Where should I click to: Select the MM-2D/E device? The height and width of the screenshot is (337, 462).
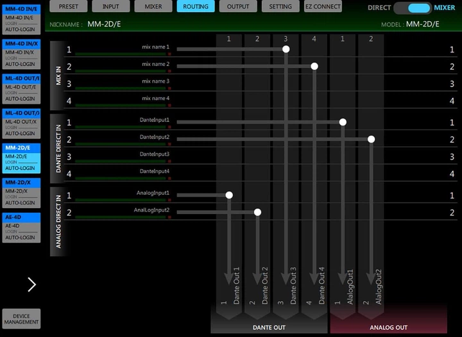21,158
